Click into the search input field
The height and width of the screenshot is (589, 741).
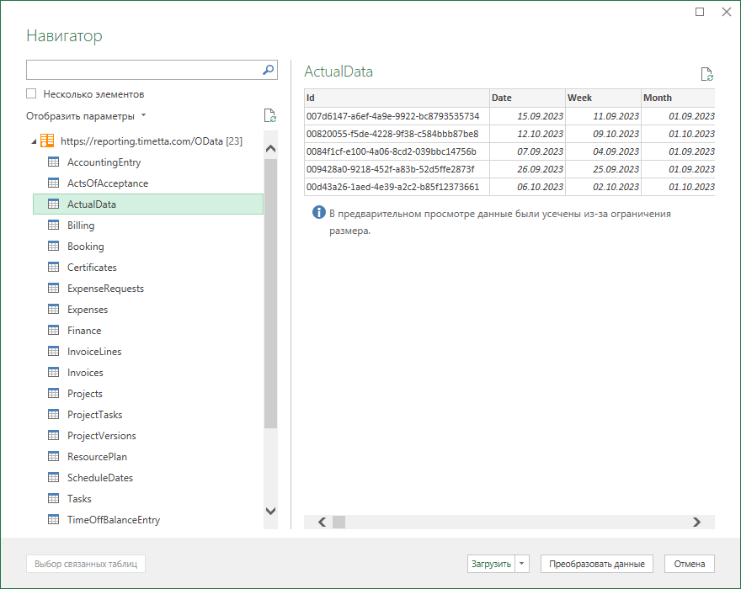[143, 70]
